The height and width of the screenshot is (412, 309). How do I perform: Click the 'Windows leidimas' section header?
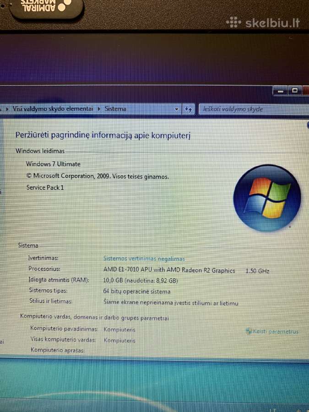pyautogui.click(x=40, y=151)
